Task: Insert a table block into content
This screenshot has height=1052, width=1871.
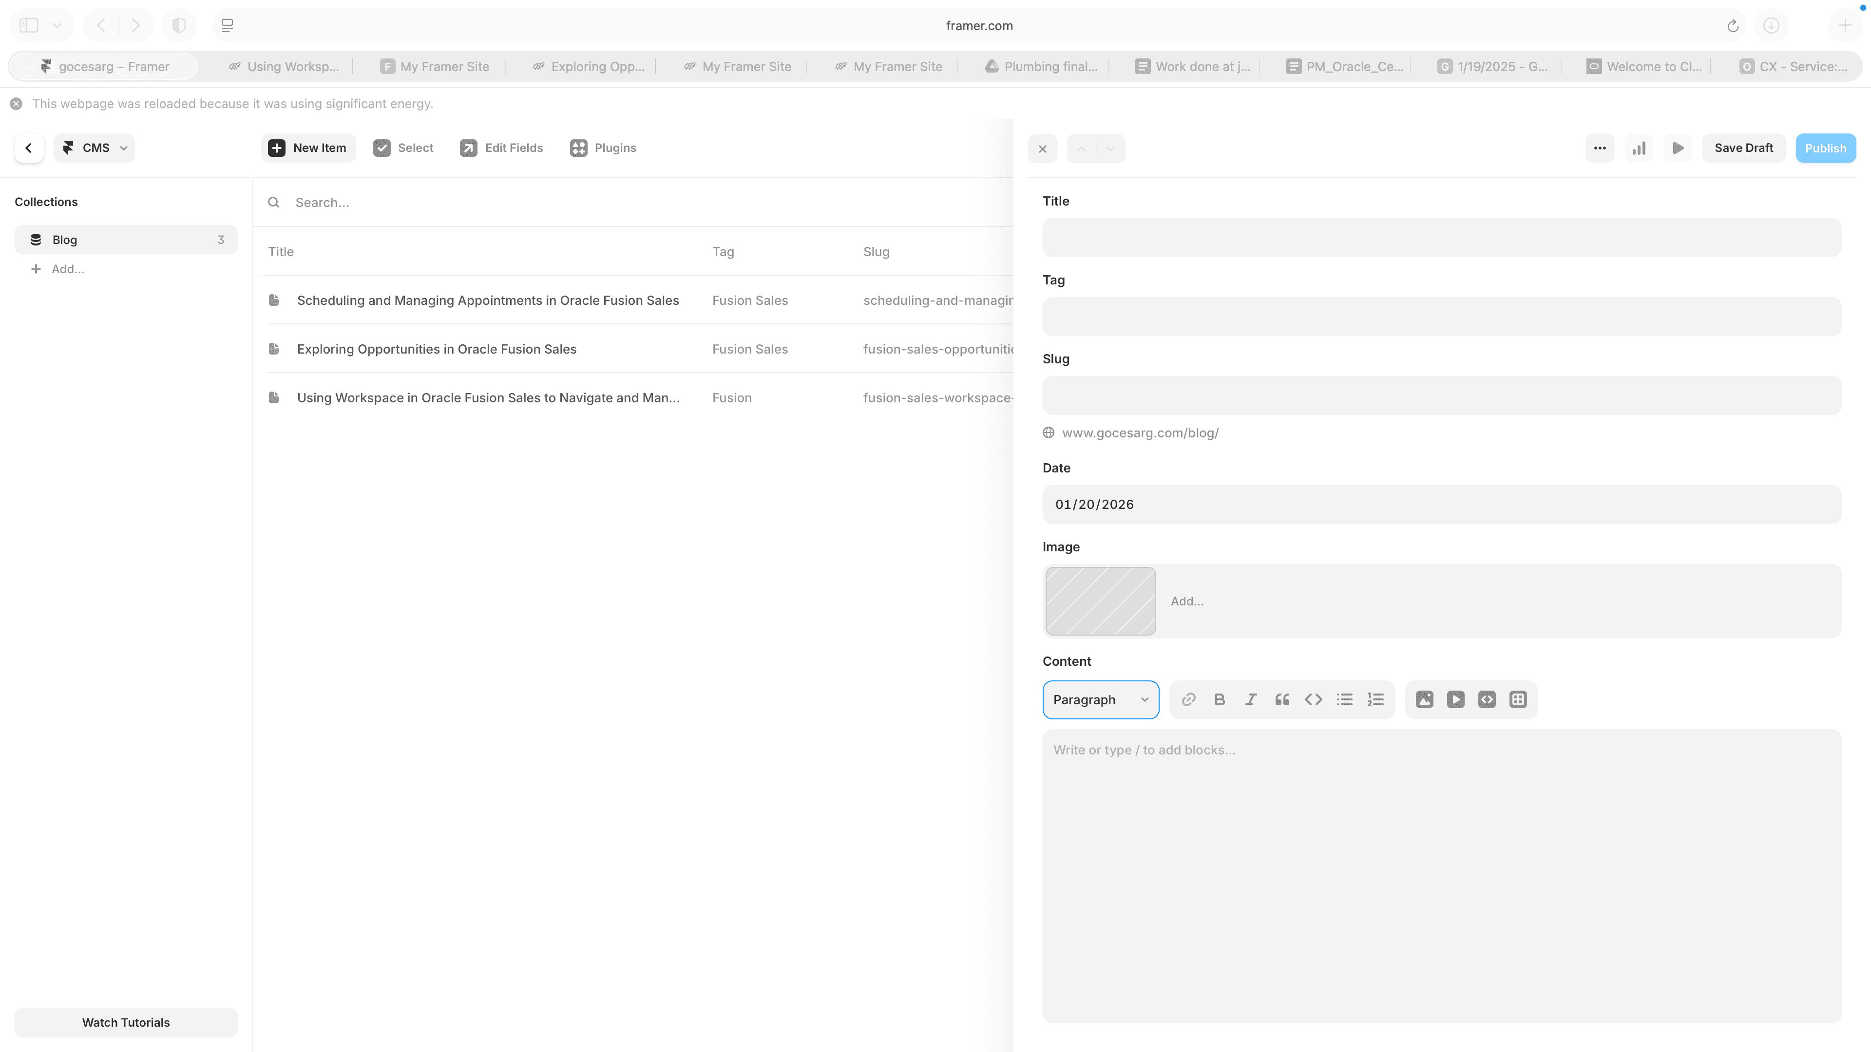Action: pyautogui.click(x=1518, y=700)
